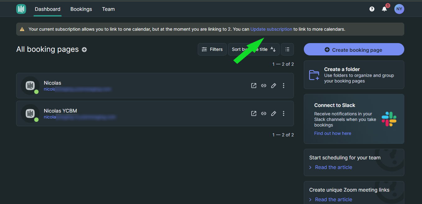Open the Filters button
Screen dimensions: 422x204
212,49
